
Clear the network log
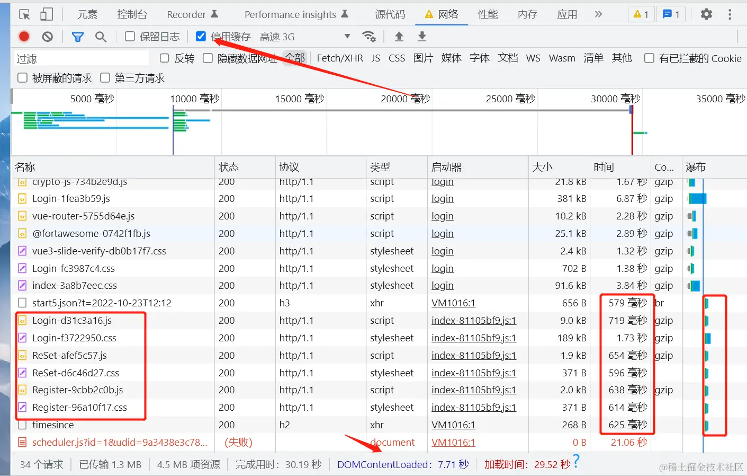click(x=48, y=37)
